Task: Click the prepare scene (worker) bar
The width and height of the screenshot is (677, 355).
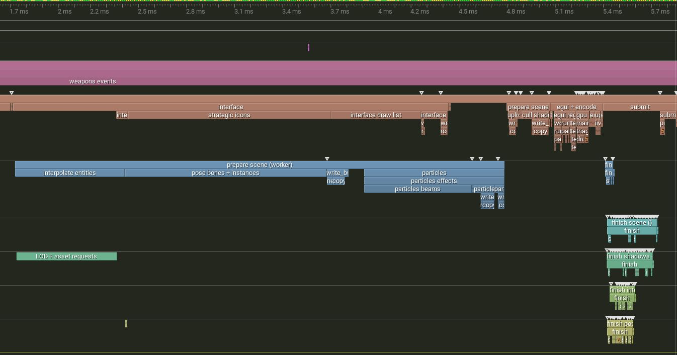Action: pos(260,165)
